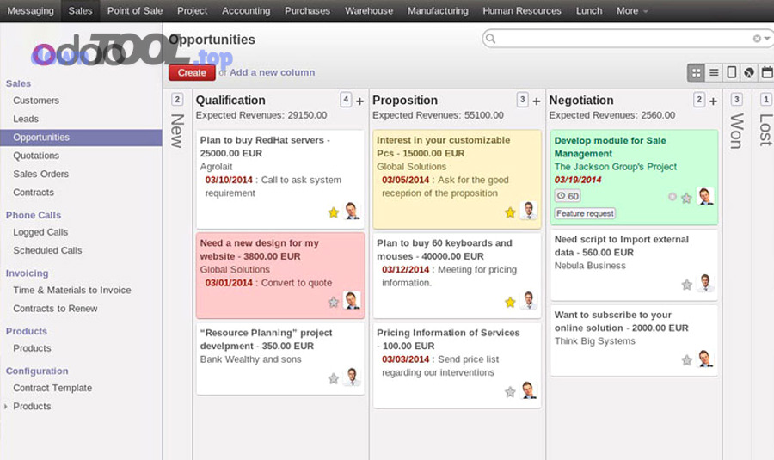Add a card to Negotiation column with plus

coord(713,101)
